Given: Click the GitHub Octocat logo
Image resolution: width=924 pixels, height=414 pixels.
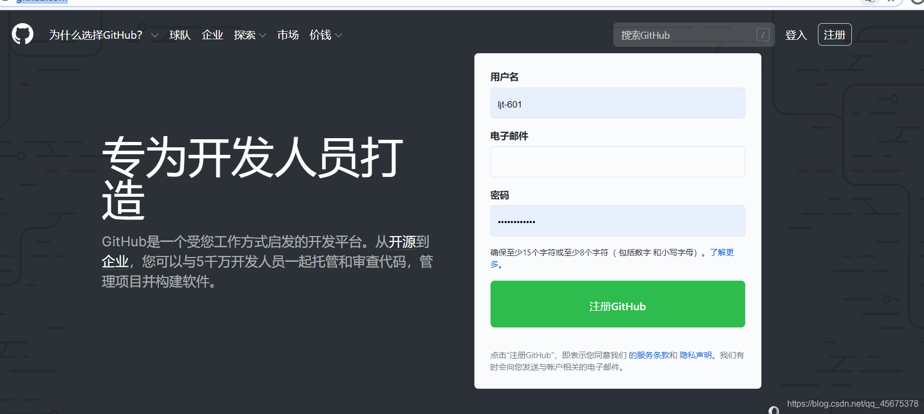Looking at the screenshot, I should click(23, 34).
